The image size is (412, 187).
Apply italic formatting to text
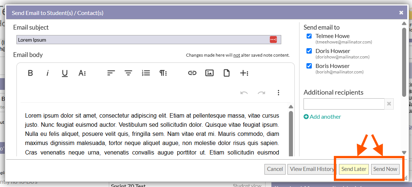[x=47, y=73]
